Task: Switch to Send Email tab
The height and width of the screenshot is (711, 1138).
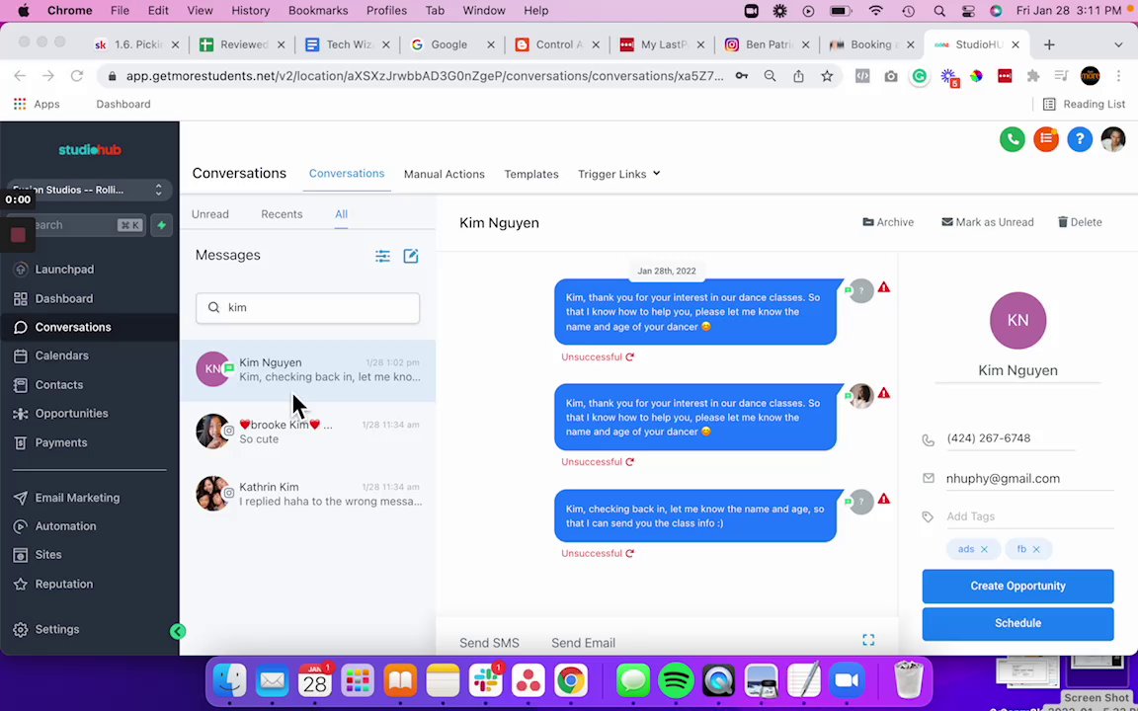Action: click(583, 643)
